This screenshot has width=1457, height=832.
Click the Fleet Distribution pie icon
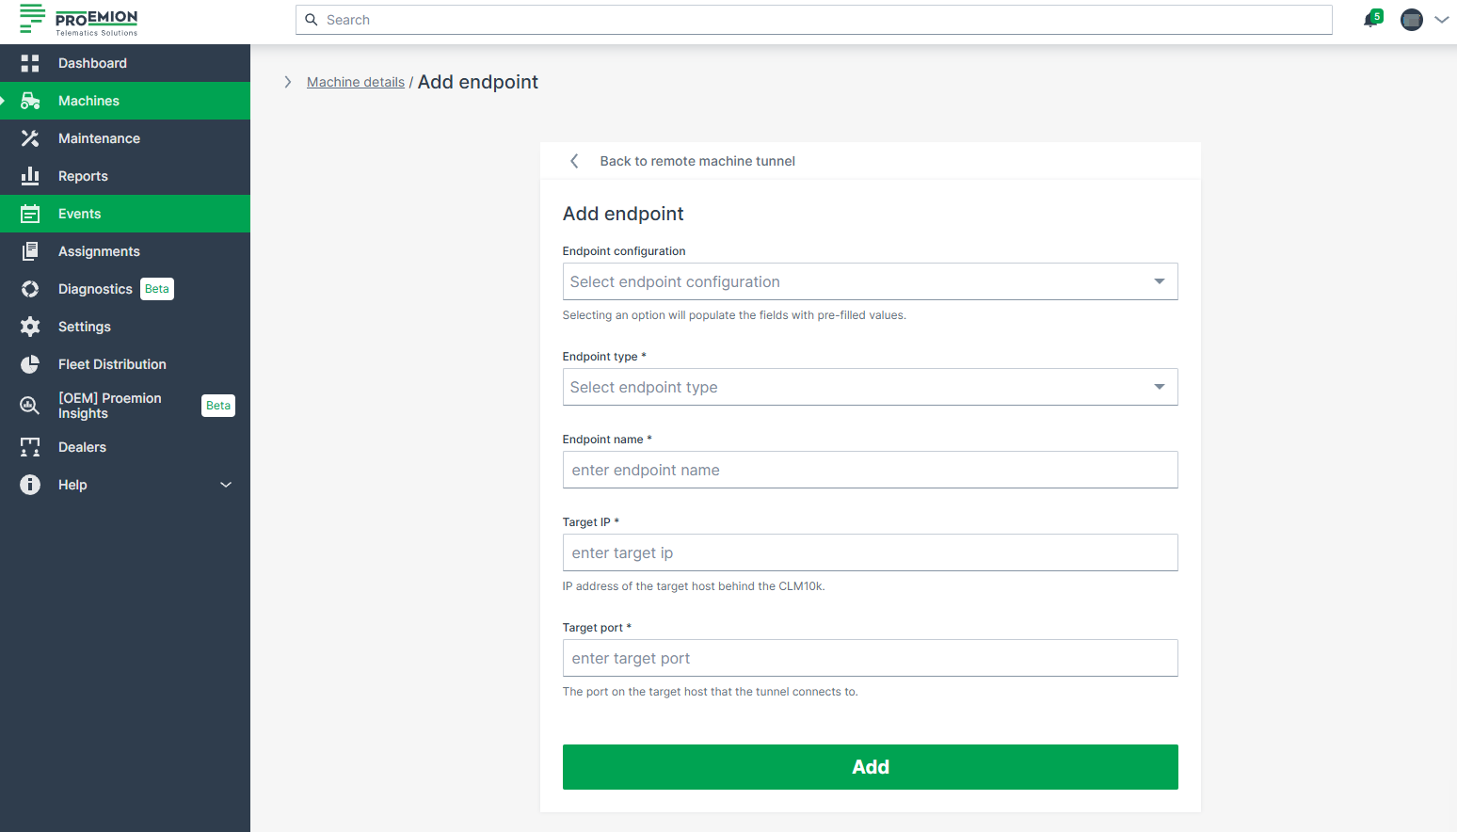30,364
